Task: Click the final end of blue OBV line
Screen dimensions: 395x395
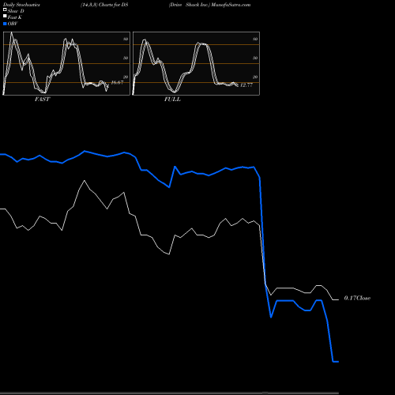Action: tap(338, 362)
